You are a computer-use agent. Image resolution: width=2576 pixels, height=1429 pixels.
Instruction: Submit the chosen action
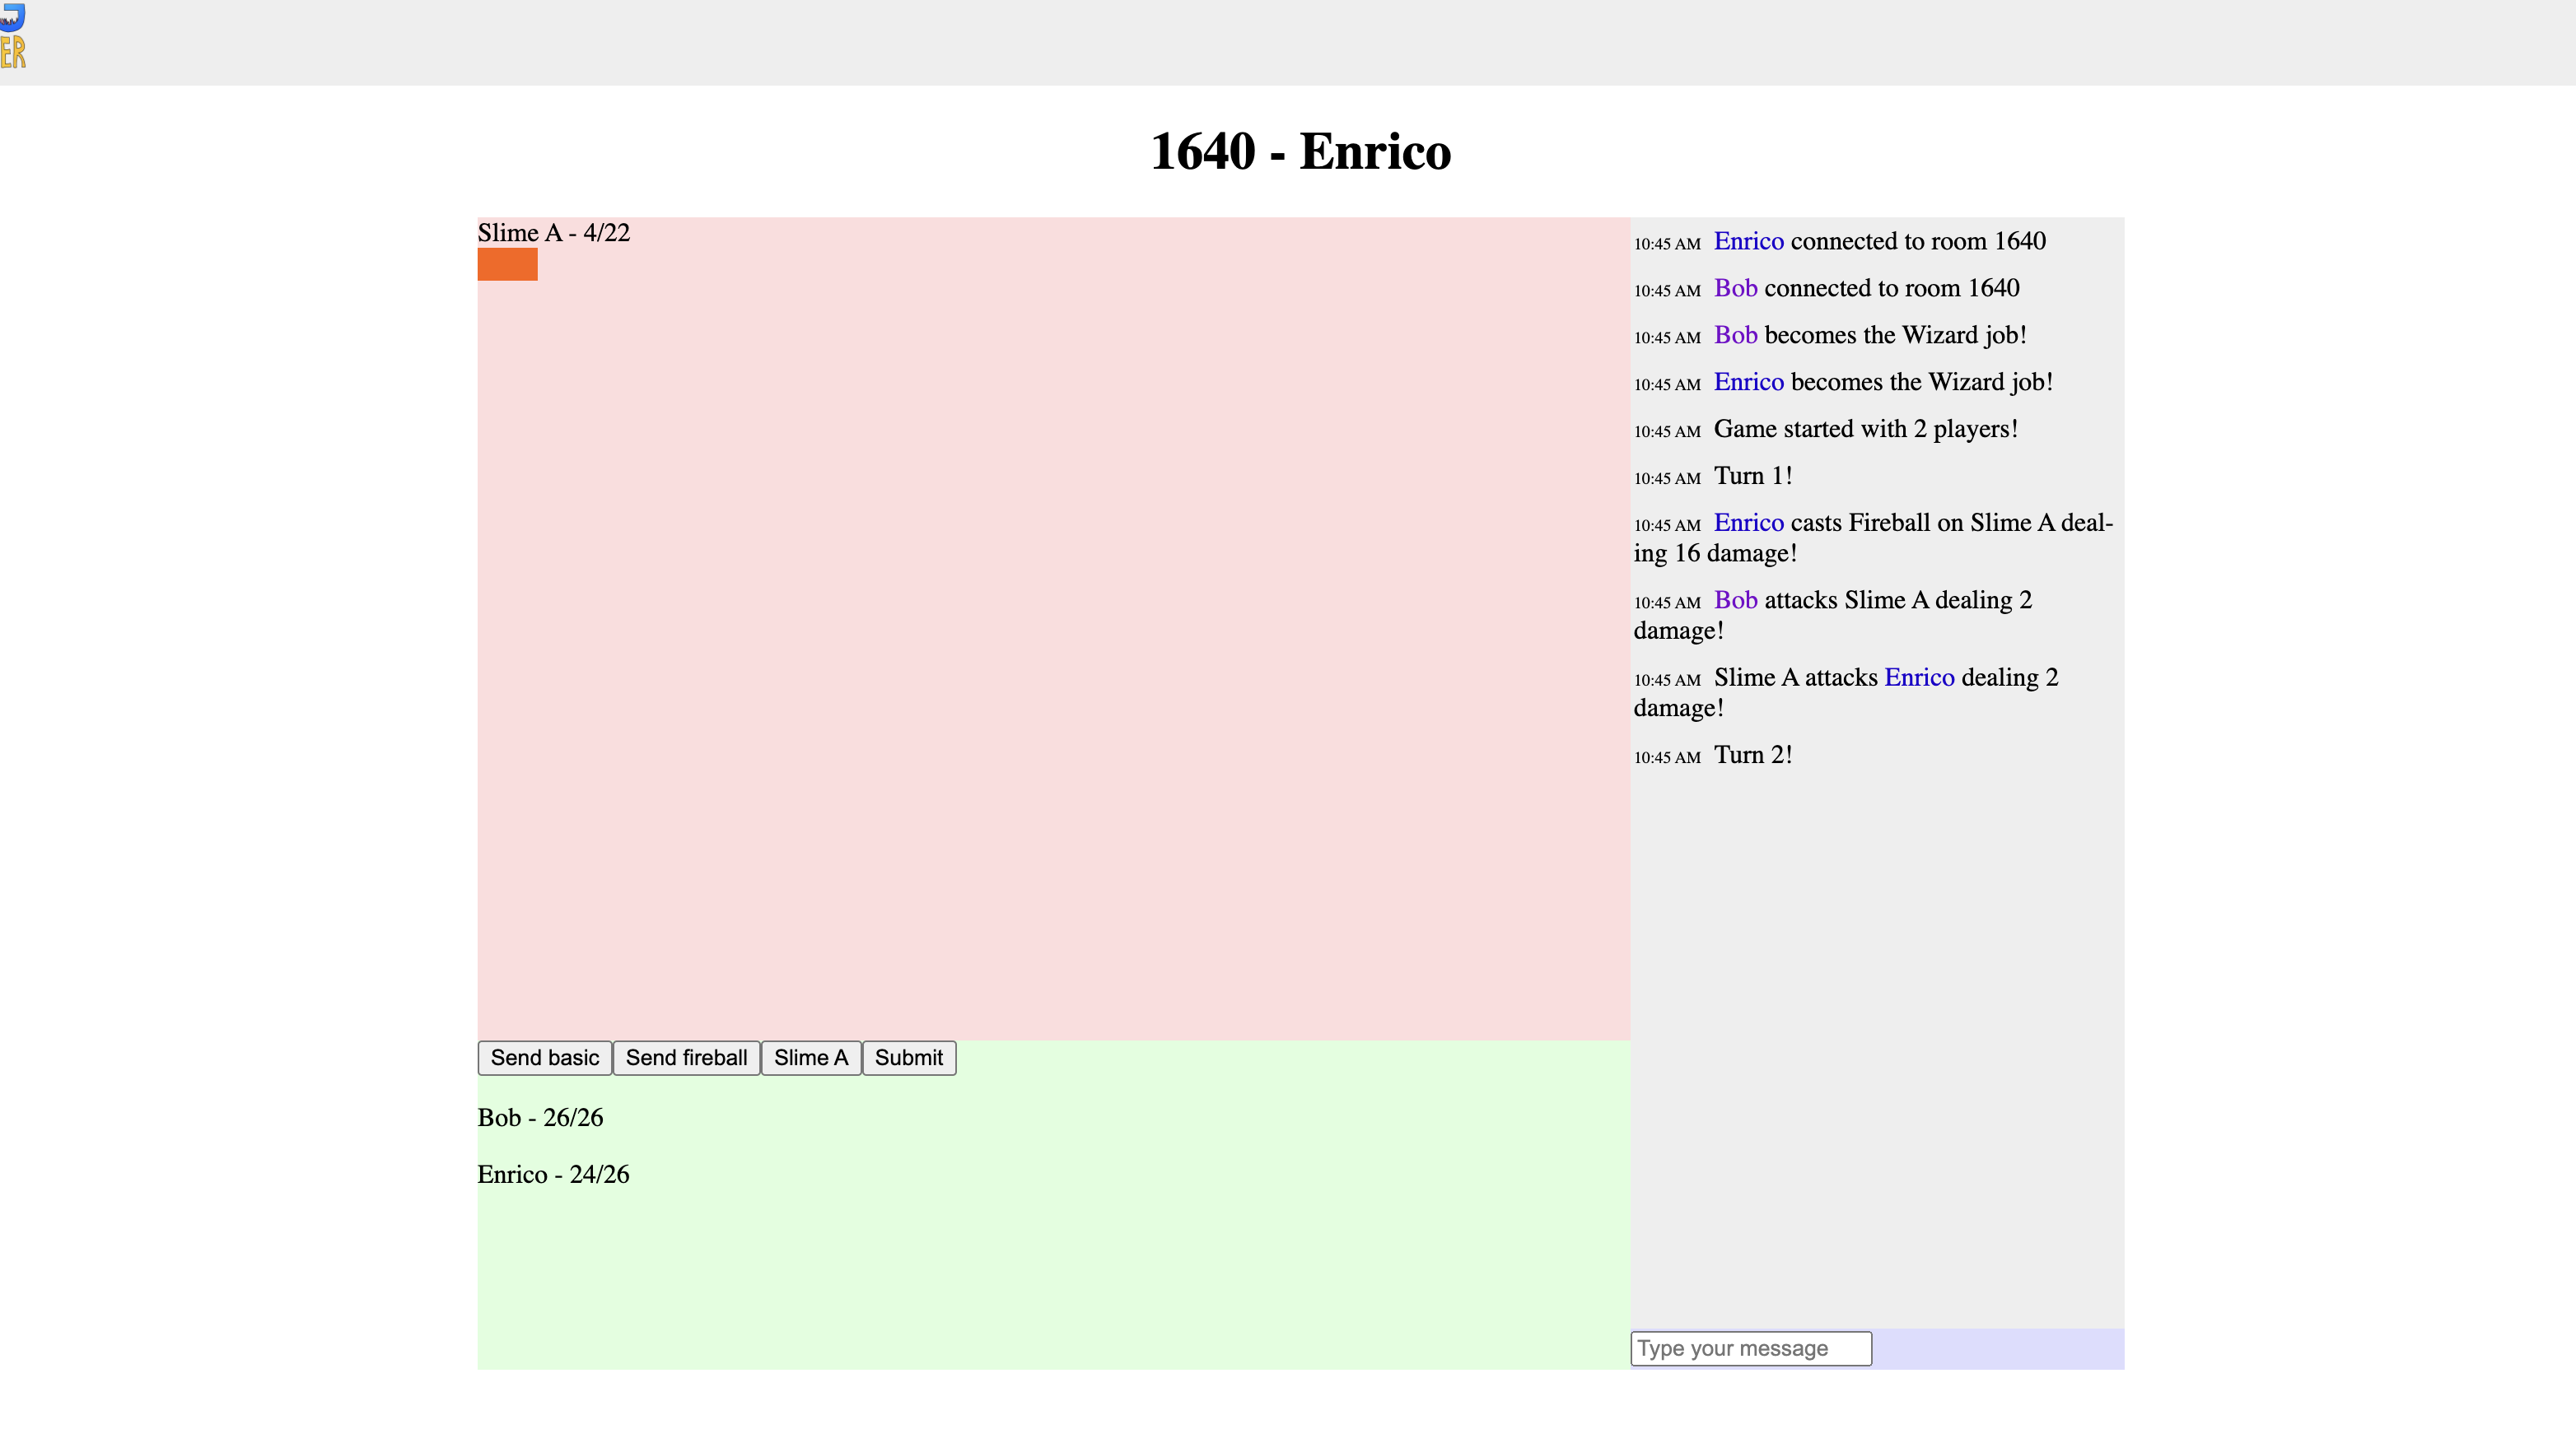coord(908,1057)
